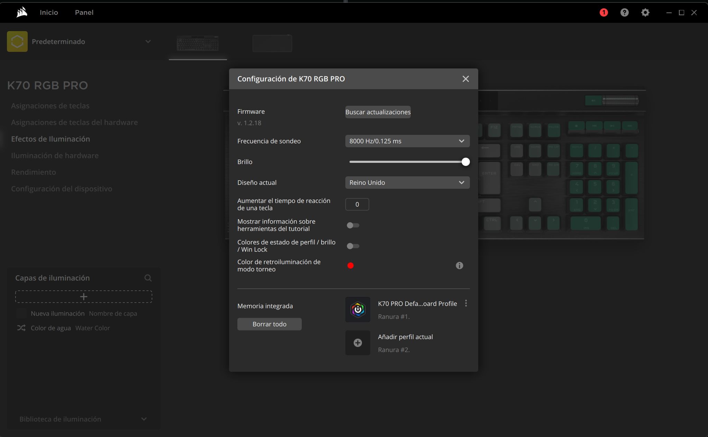Click the K70 PRO Defa...oard Profile name
Image resolution: width=708 pixels, height=437 pixels.
pos(417,304)
